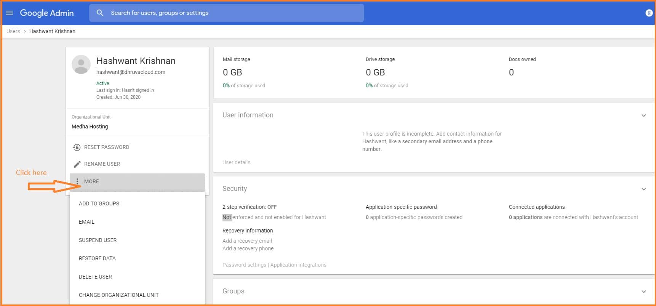Go to Users breadcrumb link

(x=13, y=31)
